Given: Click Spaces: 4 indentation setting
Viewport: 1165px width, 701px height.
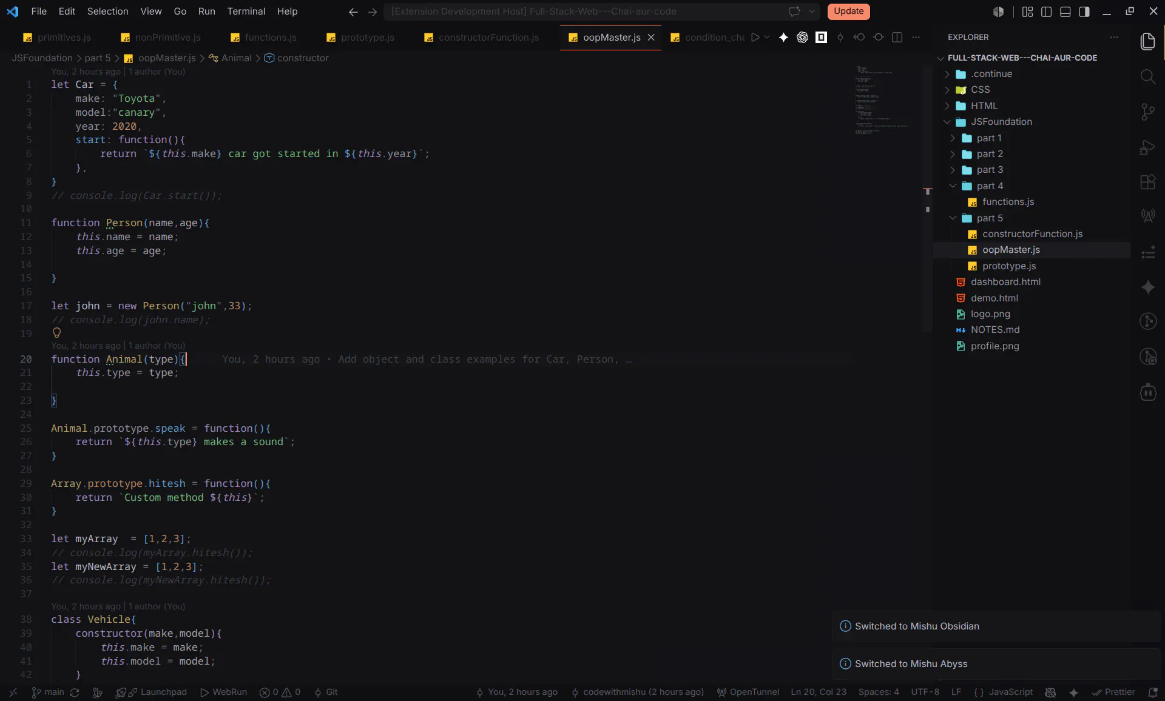Looking at the screenshot, I should click(x=878, y=693).
